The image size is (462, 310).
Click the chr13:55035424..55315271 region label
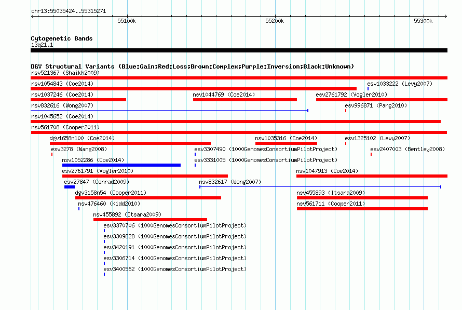pyautogui.click(x=69, y=11)
